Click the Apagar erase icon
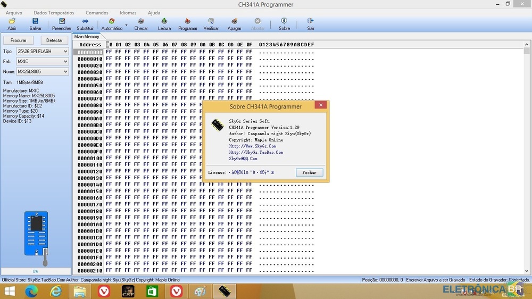532x299 pixels. 235,21
